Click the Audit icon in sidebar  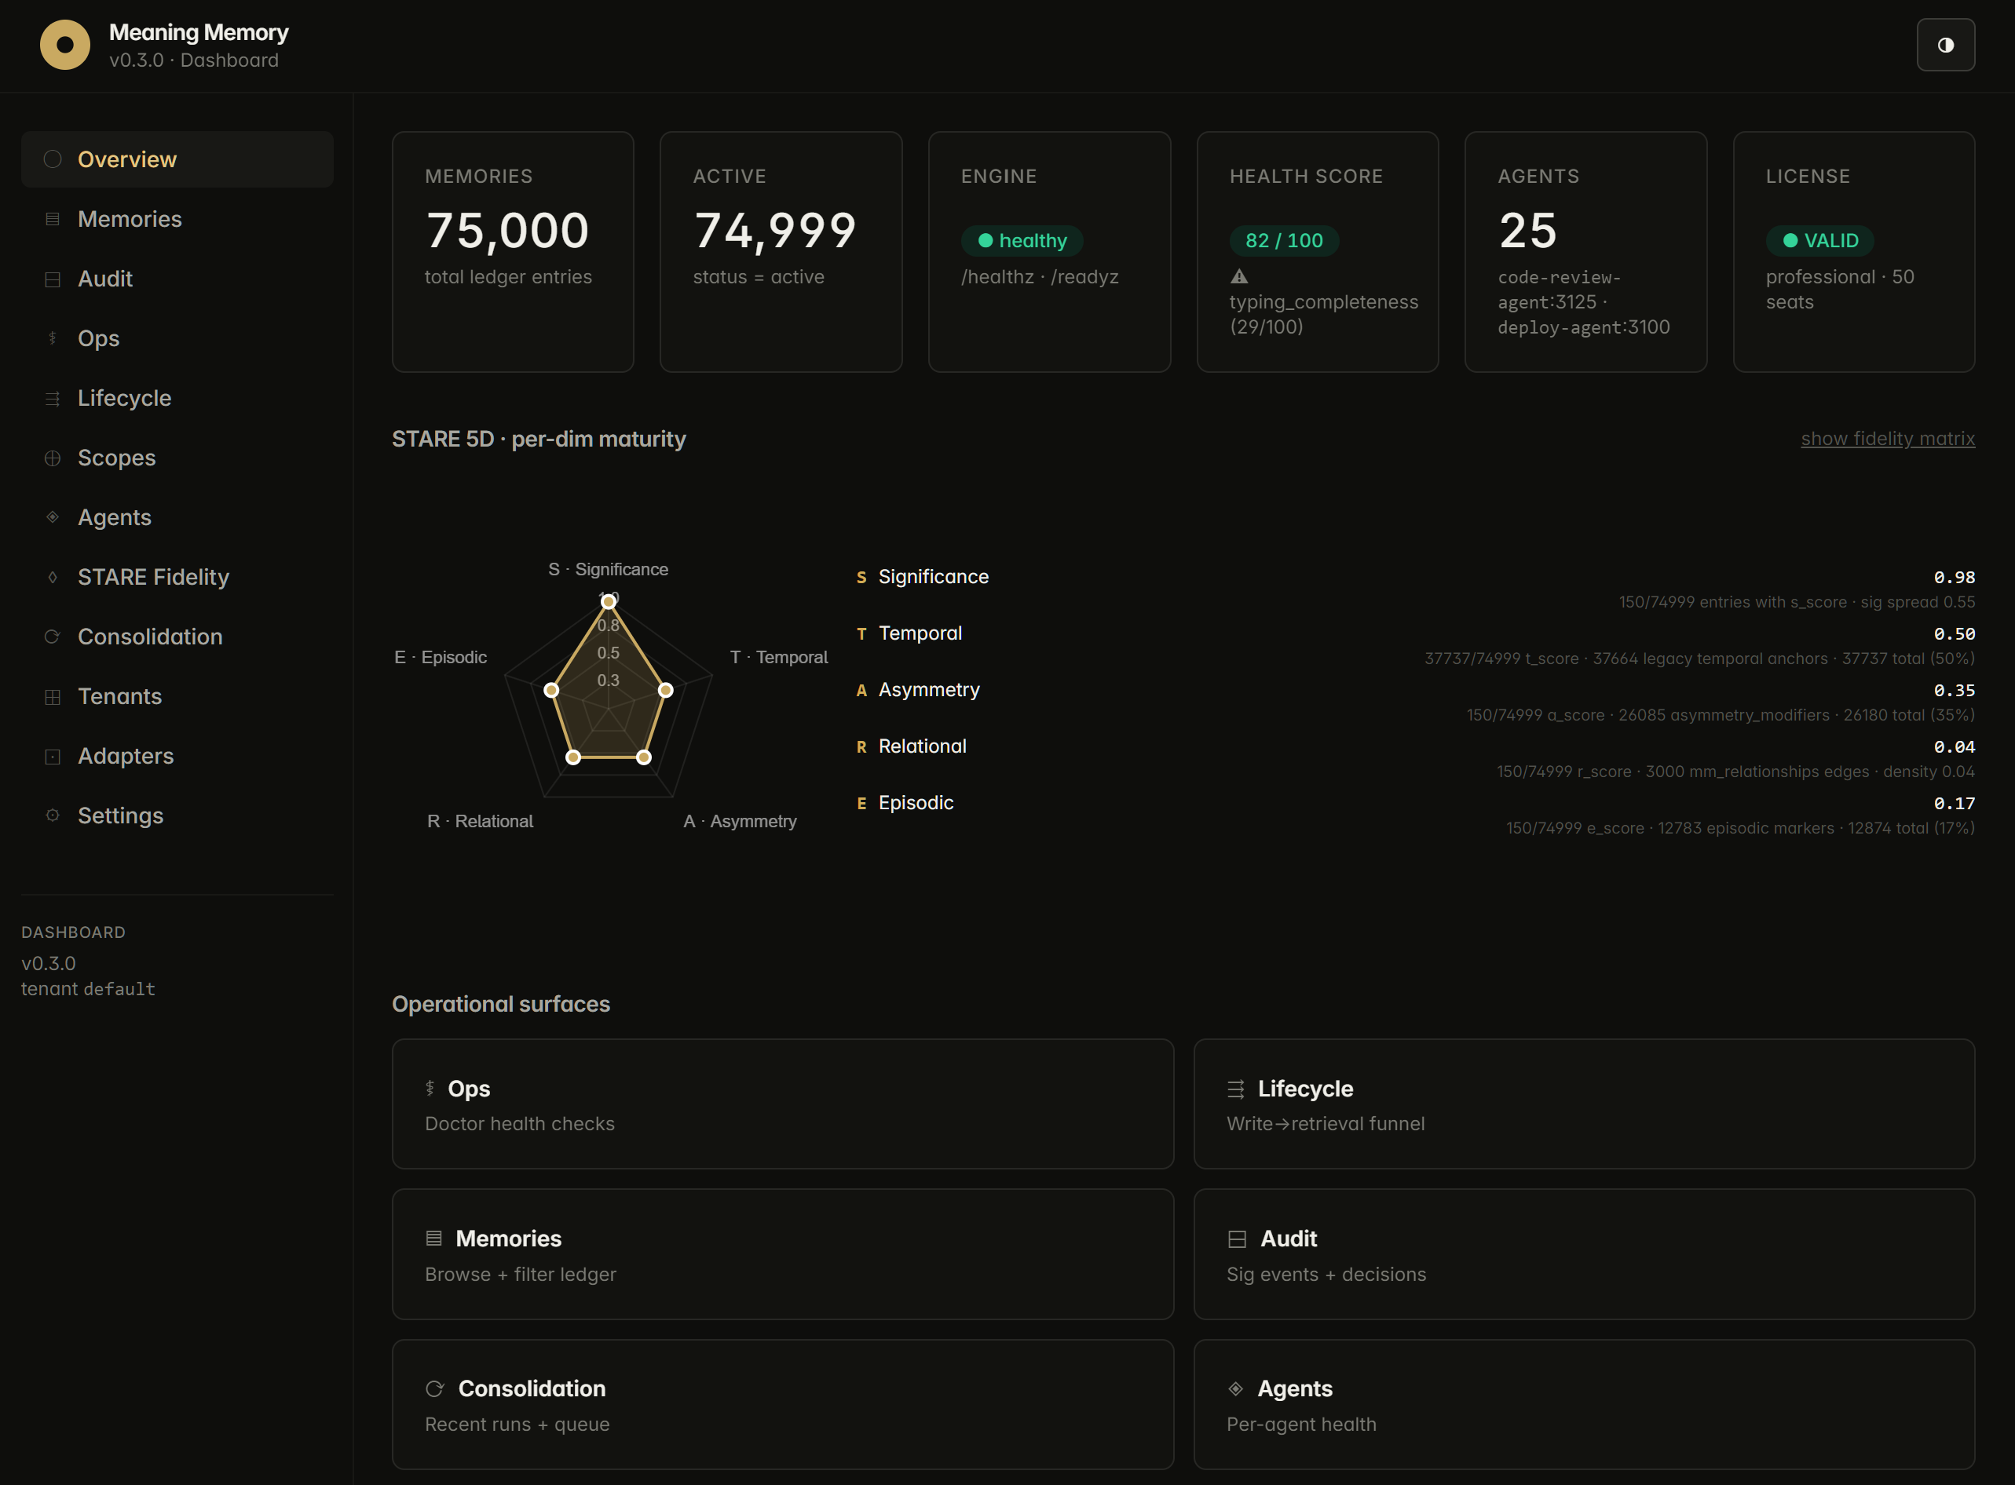52,279
